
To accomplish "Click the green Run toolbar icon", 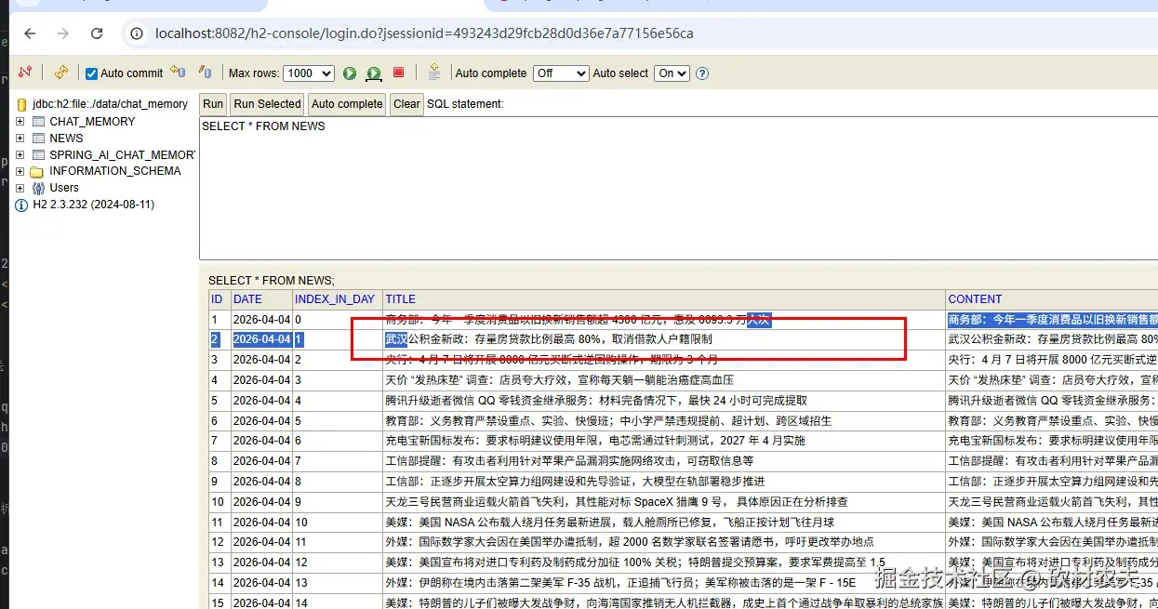I will click(350, 73).
